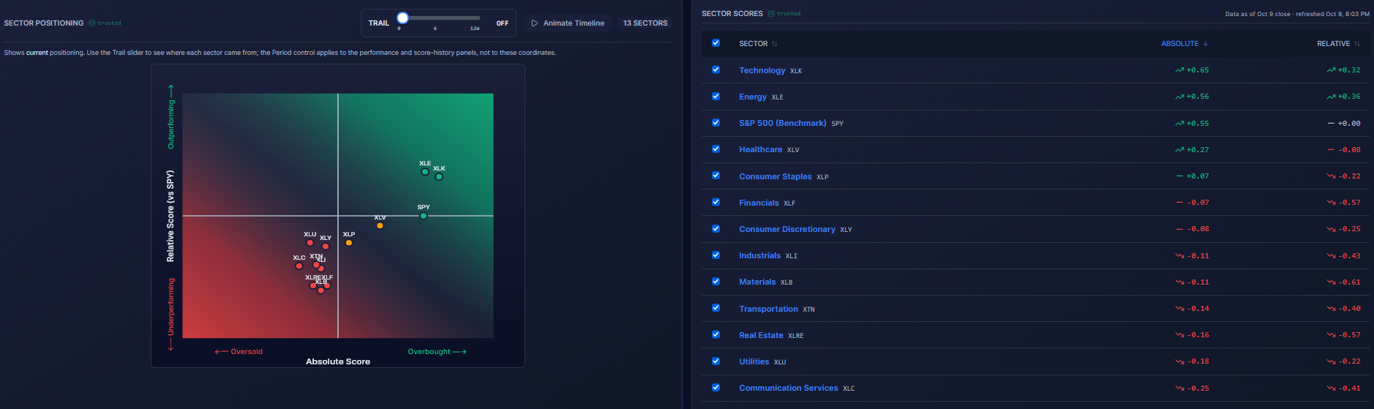Click the Underperforming axis label

coord(171,314)
